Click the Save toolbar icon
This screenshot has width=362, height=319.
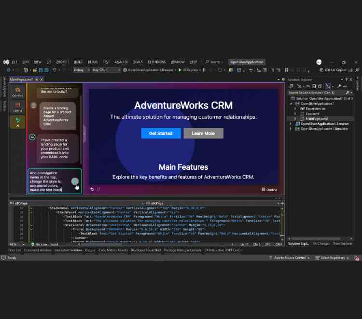click(x=41, y=70)
